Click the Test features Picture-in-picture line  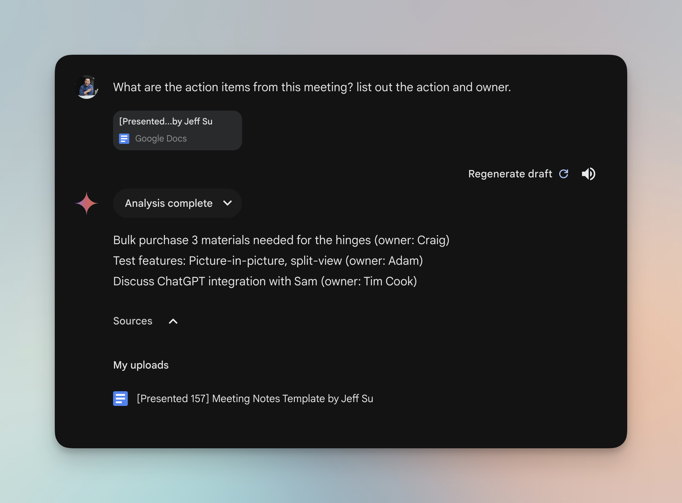click(268, 261)
